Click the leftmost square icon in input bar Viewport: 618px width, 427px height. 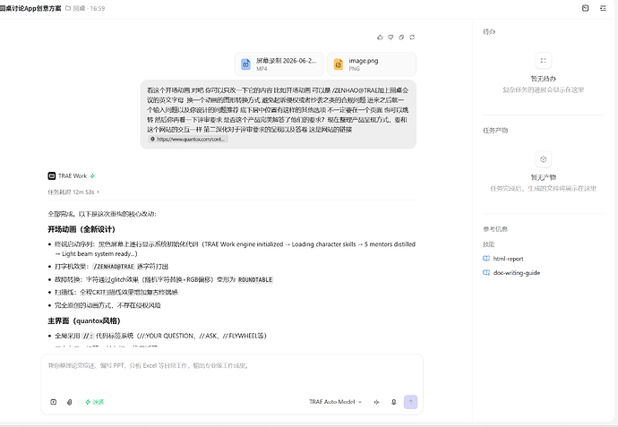tap(53, 402)
